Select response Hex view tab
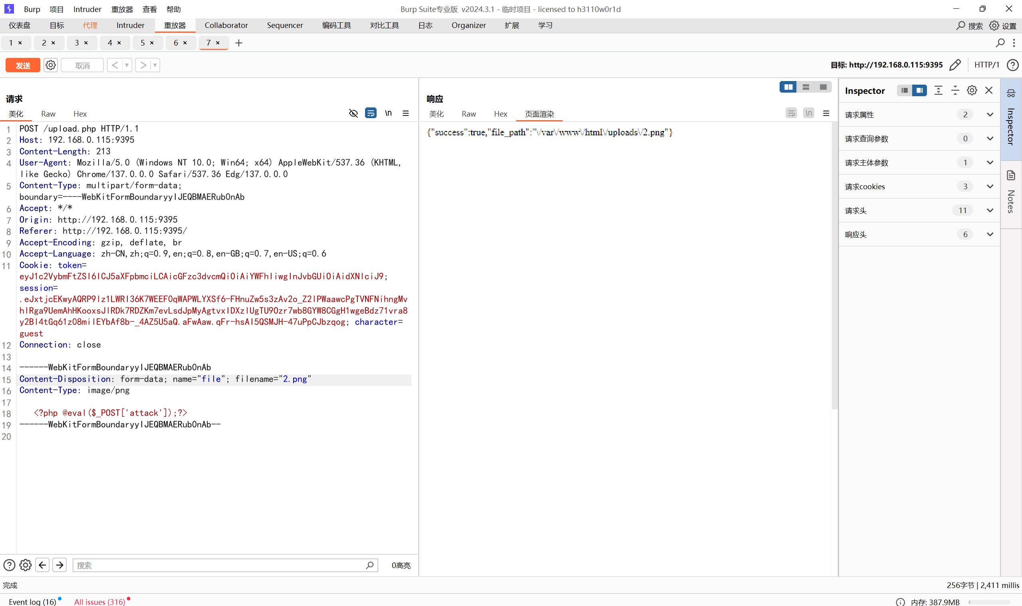This screenshot has width=1022, height=606. point(500,114)
